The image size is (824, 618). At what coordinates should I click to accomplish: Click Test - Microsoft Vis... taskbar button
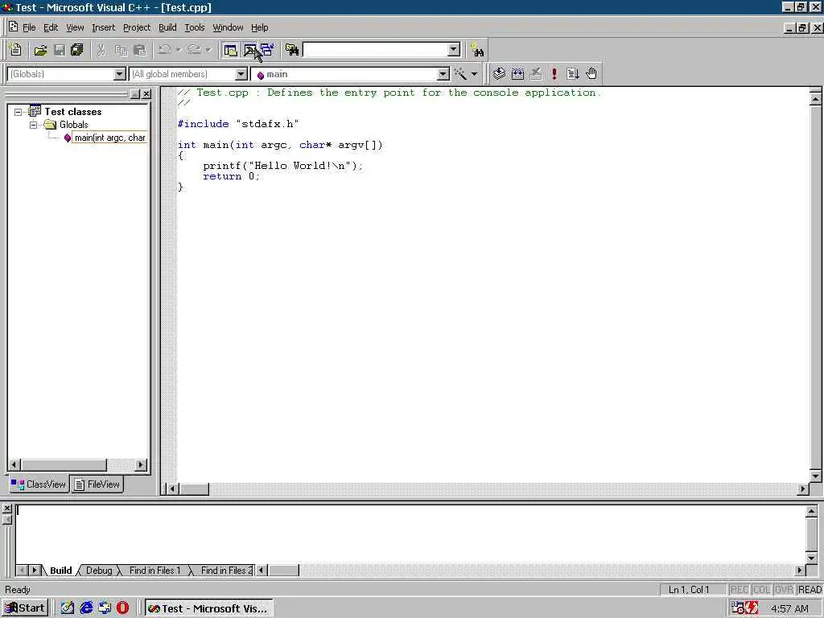click(x=208, y=608)
